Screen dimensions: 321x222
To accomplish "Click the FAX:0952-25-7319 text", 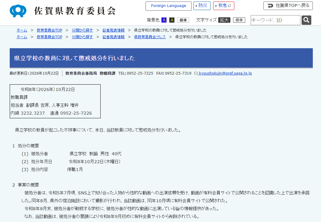I will [174, 73].
